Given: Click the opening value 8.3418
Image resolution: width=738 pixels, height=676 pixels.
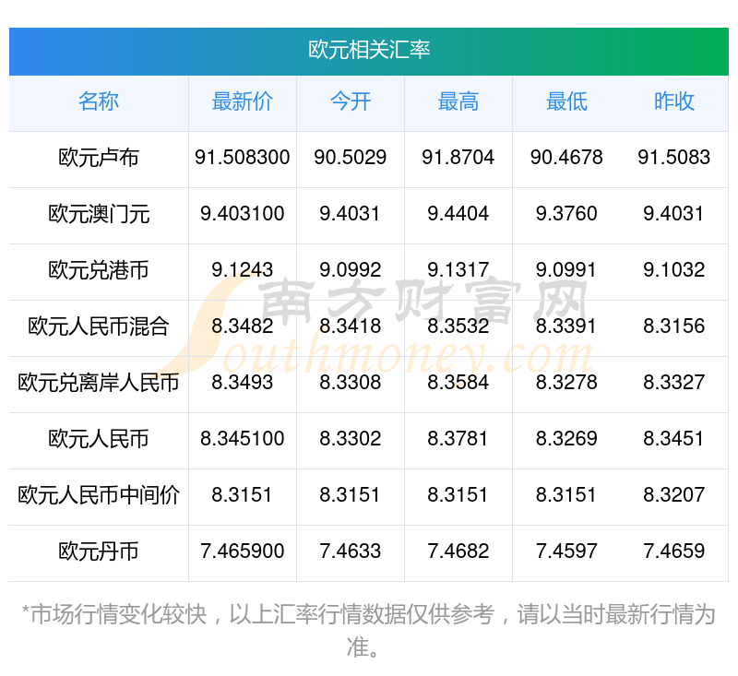Looking at the screenshot, I should coord(351,326).
